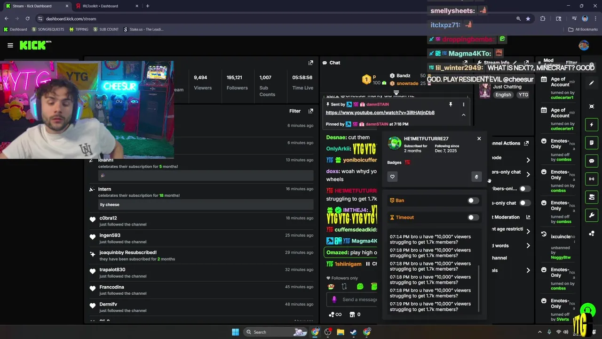Click the notes document icon in right sidebar
Viewport: 602px width, 339px height.
592,143
